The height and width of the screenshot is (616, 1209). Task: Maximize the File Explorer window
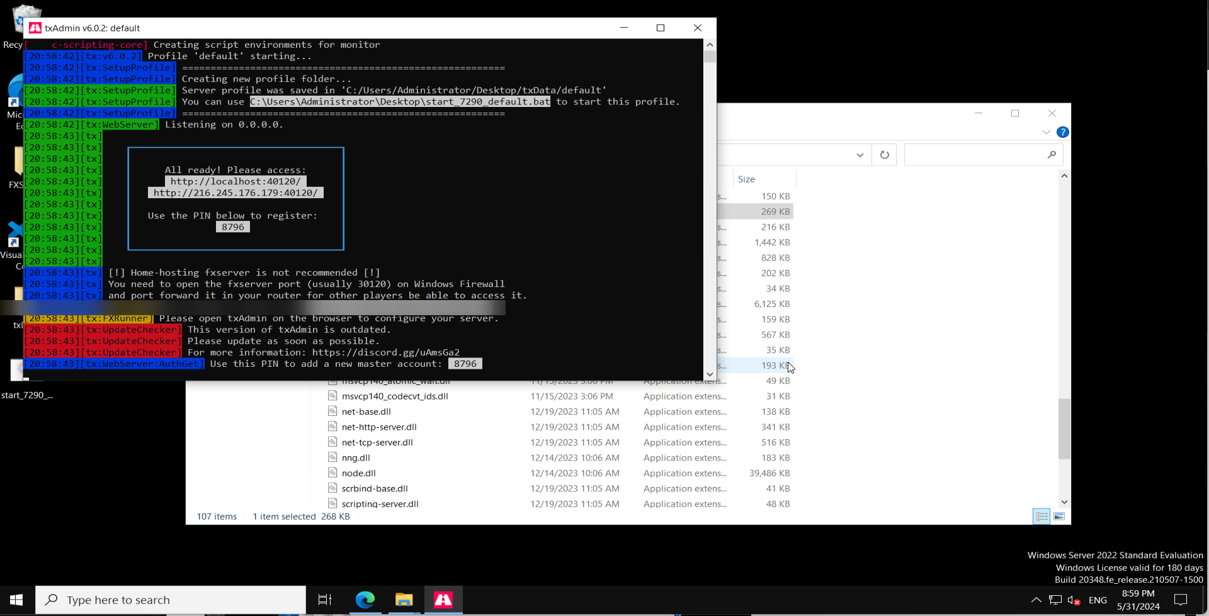pos(1015,113)
